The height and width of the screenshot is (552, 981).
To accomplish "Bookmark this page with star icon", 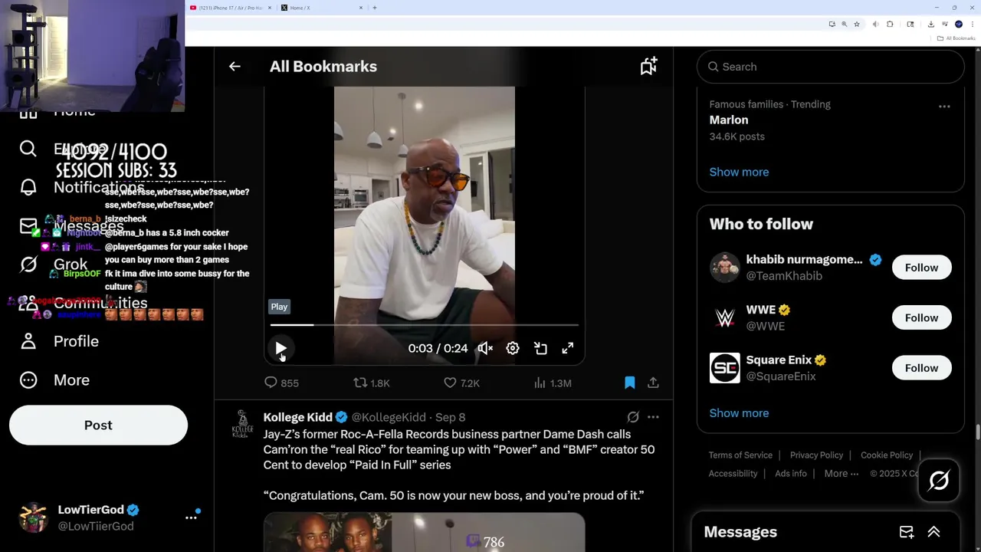I will (857, 24).
